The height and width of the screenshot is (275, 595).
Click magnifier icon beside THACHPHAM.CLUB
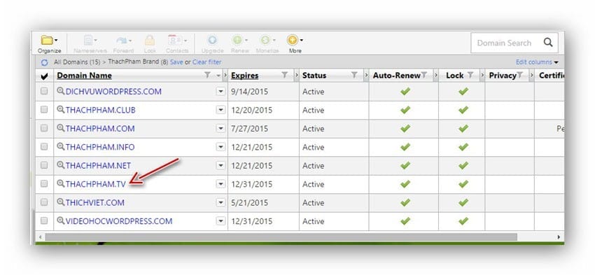point(61,110)
